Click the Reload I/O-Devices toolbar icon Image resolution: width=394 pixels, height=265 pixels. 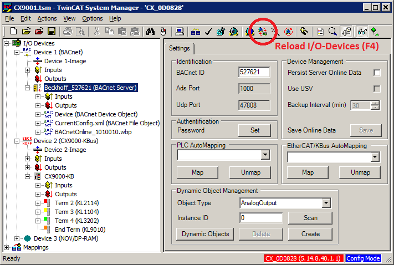click(263, 32)
